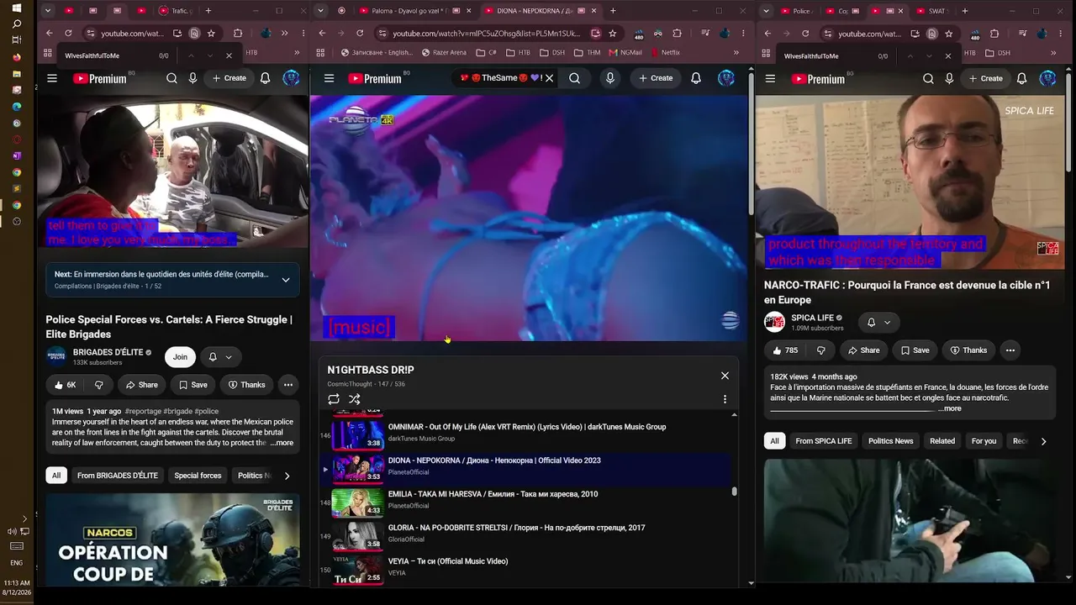Image resolution: width=1076 pixels, height=605 pixels.
Task: Click the ENG language indicator in the taskbar
Action: click(17, 563)
